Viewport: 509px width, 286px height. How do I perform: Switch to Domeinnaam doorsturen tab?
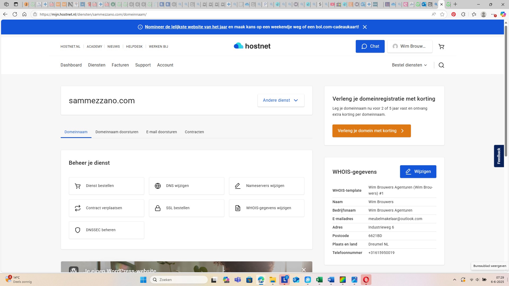pyautogui.click(x=117, y=132)
